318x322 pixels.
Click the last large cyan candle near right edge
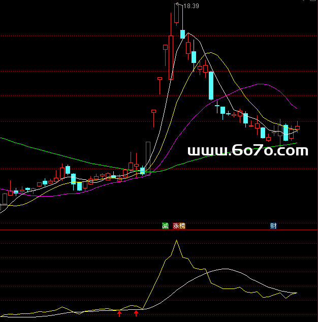pyautogui.click(x=285, y=133)
